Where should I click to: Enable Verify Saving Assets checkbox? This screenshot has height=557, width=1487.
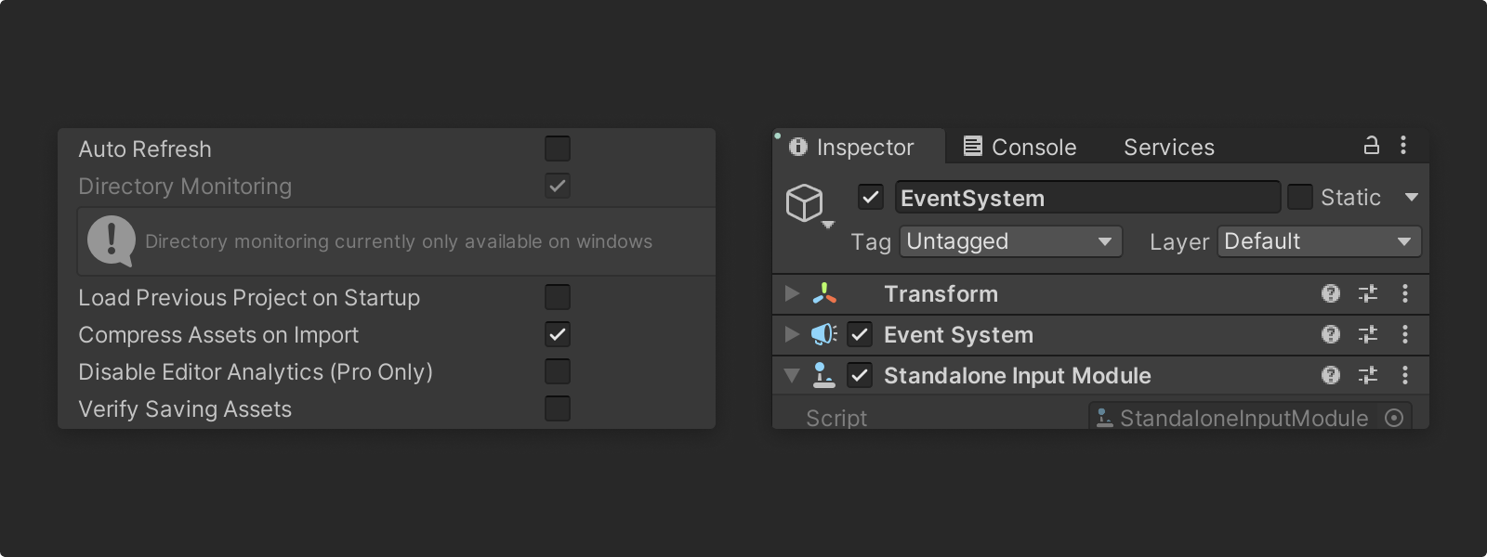tap(558, 408)
